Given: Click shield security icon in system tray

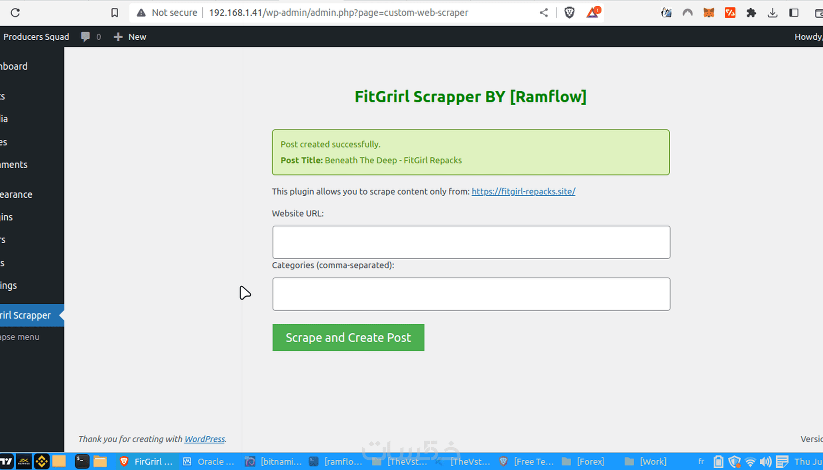Looking at the screenshot, I should pos(734,462).
